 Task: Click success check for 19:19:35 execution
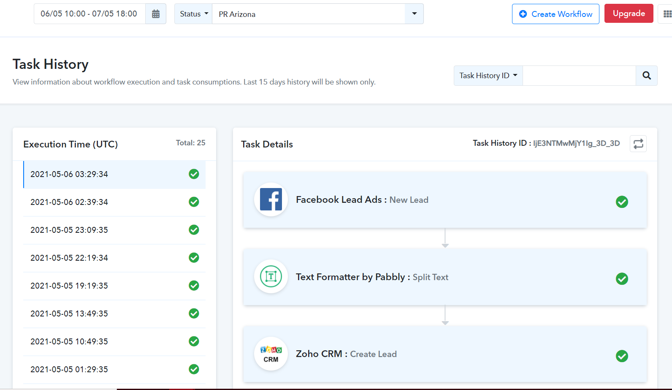194,286
